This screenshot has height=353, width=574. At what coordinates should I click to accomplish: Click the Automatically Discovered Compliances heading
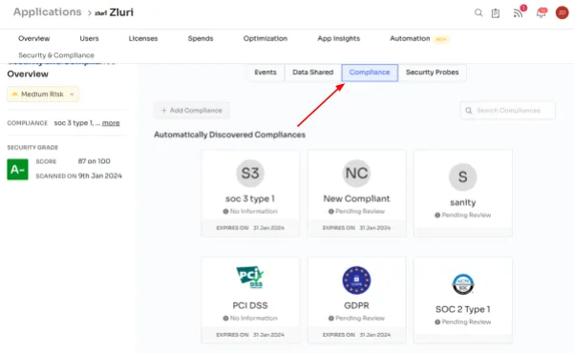click(229, 135)
